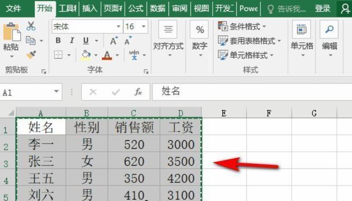Screen dimensions: 352x201
Task: Toggle Italic formatting
Action: coord(72,41)
